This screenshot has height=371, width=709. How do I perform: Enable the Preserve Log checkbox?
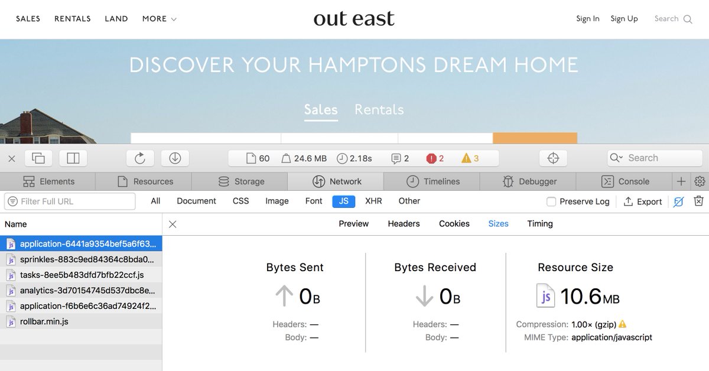tap(551, 201)
